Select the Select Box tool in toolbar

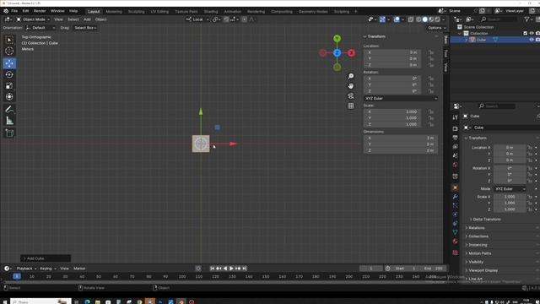tap(9, 40)
